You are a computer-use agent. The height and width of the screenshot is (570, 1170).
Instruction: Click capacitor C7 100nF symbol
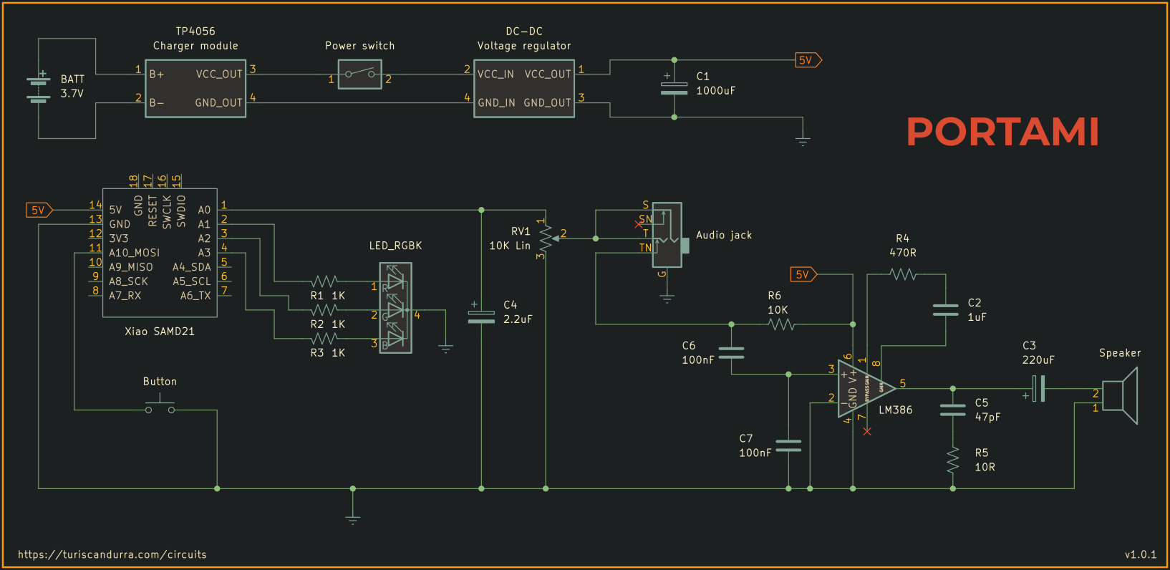tap(788, 445)
